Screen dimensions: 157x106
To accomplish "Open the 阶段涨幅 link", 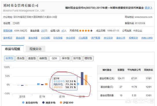I will [58, 38].
